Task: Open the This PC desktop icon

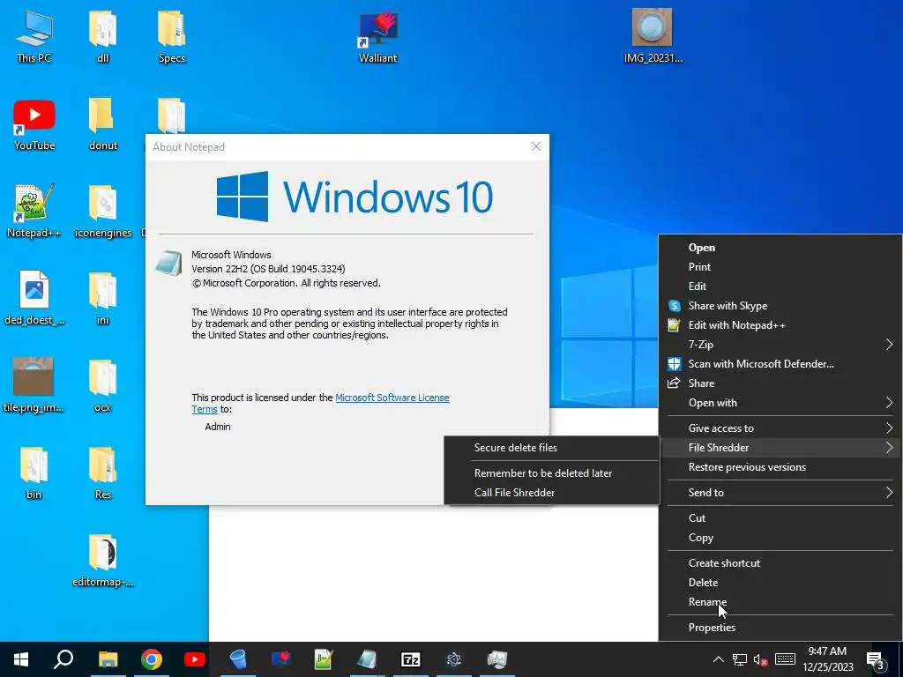Action: (x=34, y=35)
